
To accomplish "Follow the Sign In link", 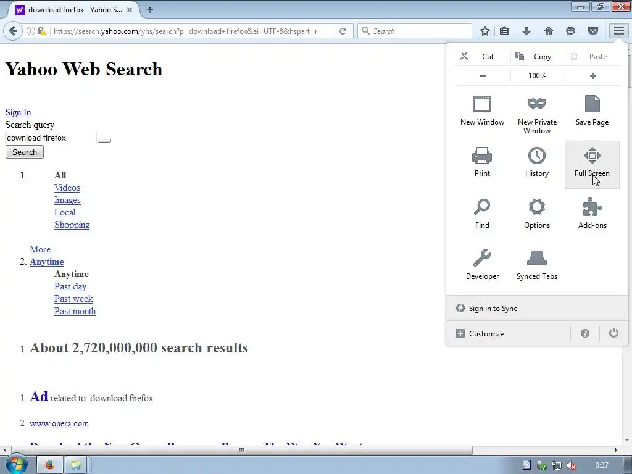I will [18, 112].
